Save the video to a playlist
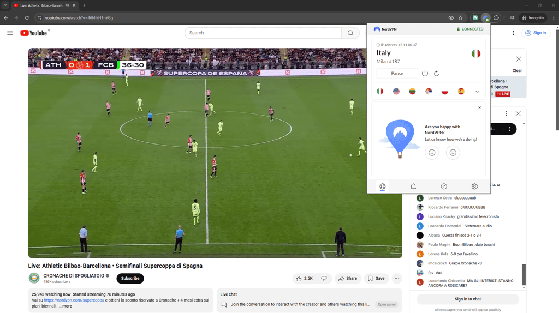The image size is (559, 313). click(x=376, y=279)
